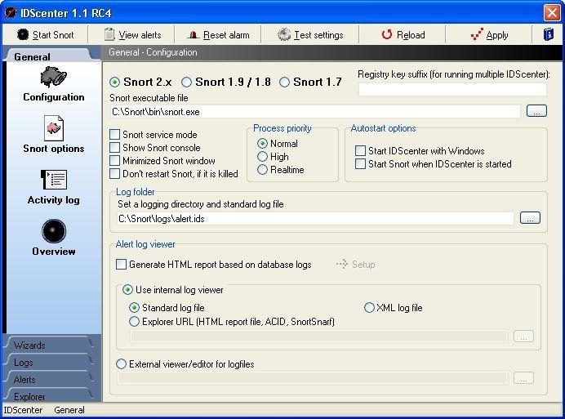
Task: Click the Snort executable file path field
Action: pos(315,112)
